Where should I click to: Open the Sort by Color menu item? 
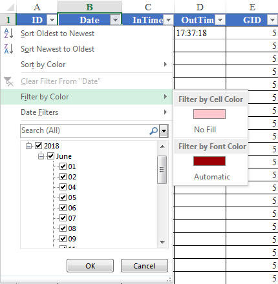87,65
